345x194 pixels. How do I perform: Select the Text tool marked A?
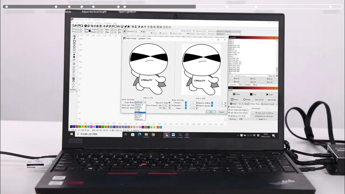(74, 54)
